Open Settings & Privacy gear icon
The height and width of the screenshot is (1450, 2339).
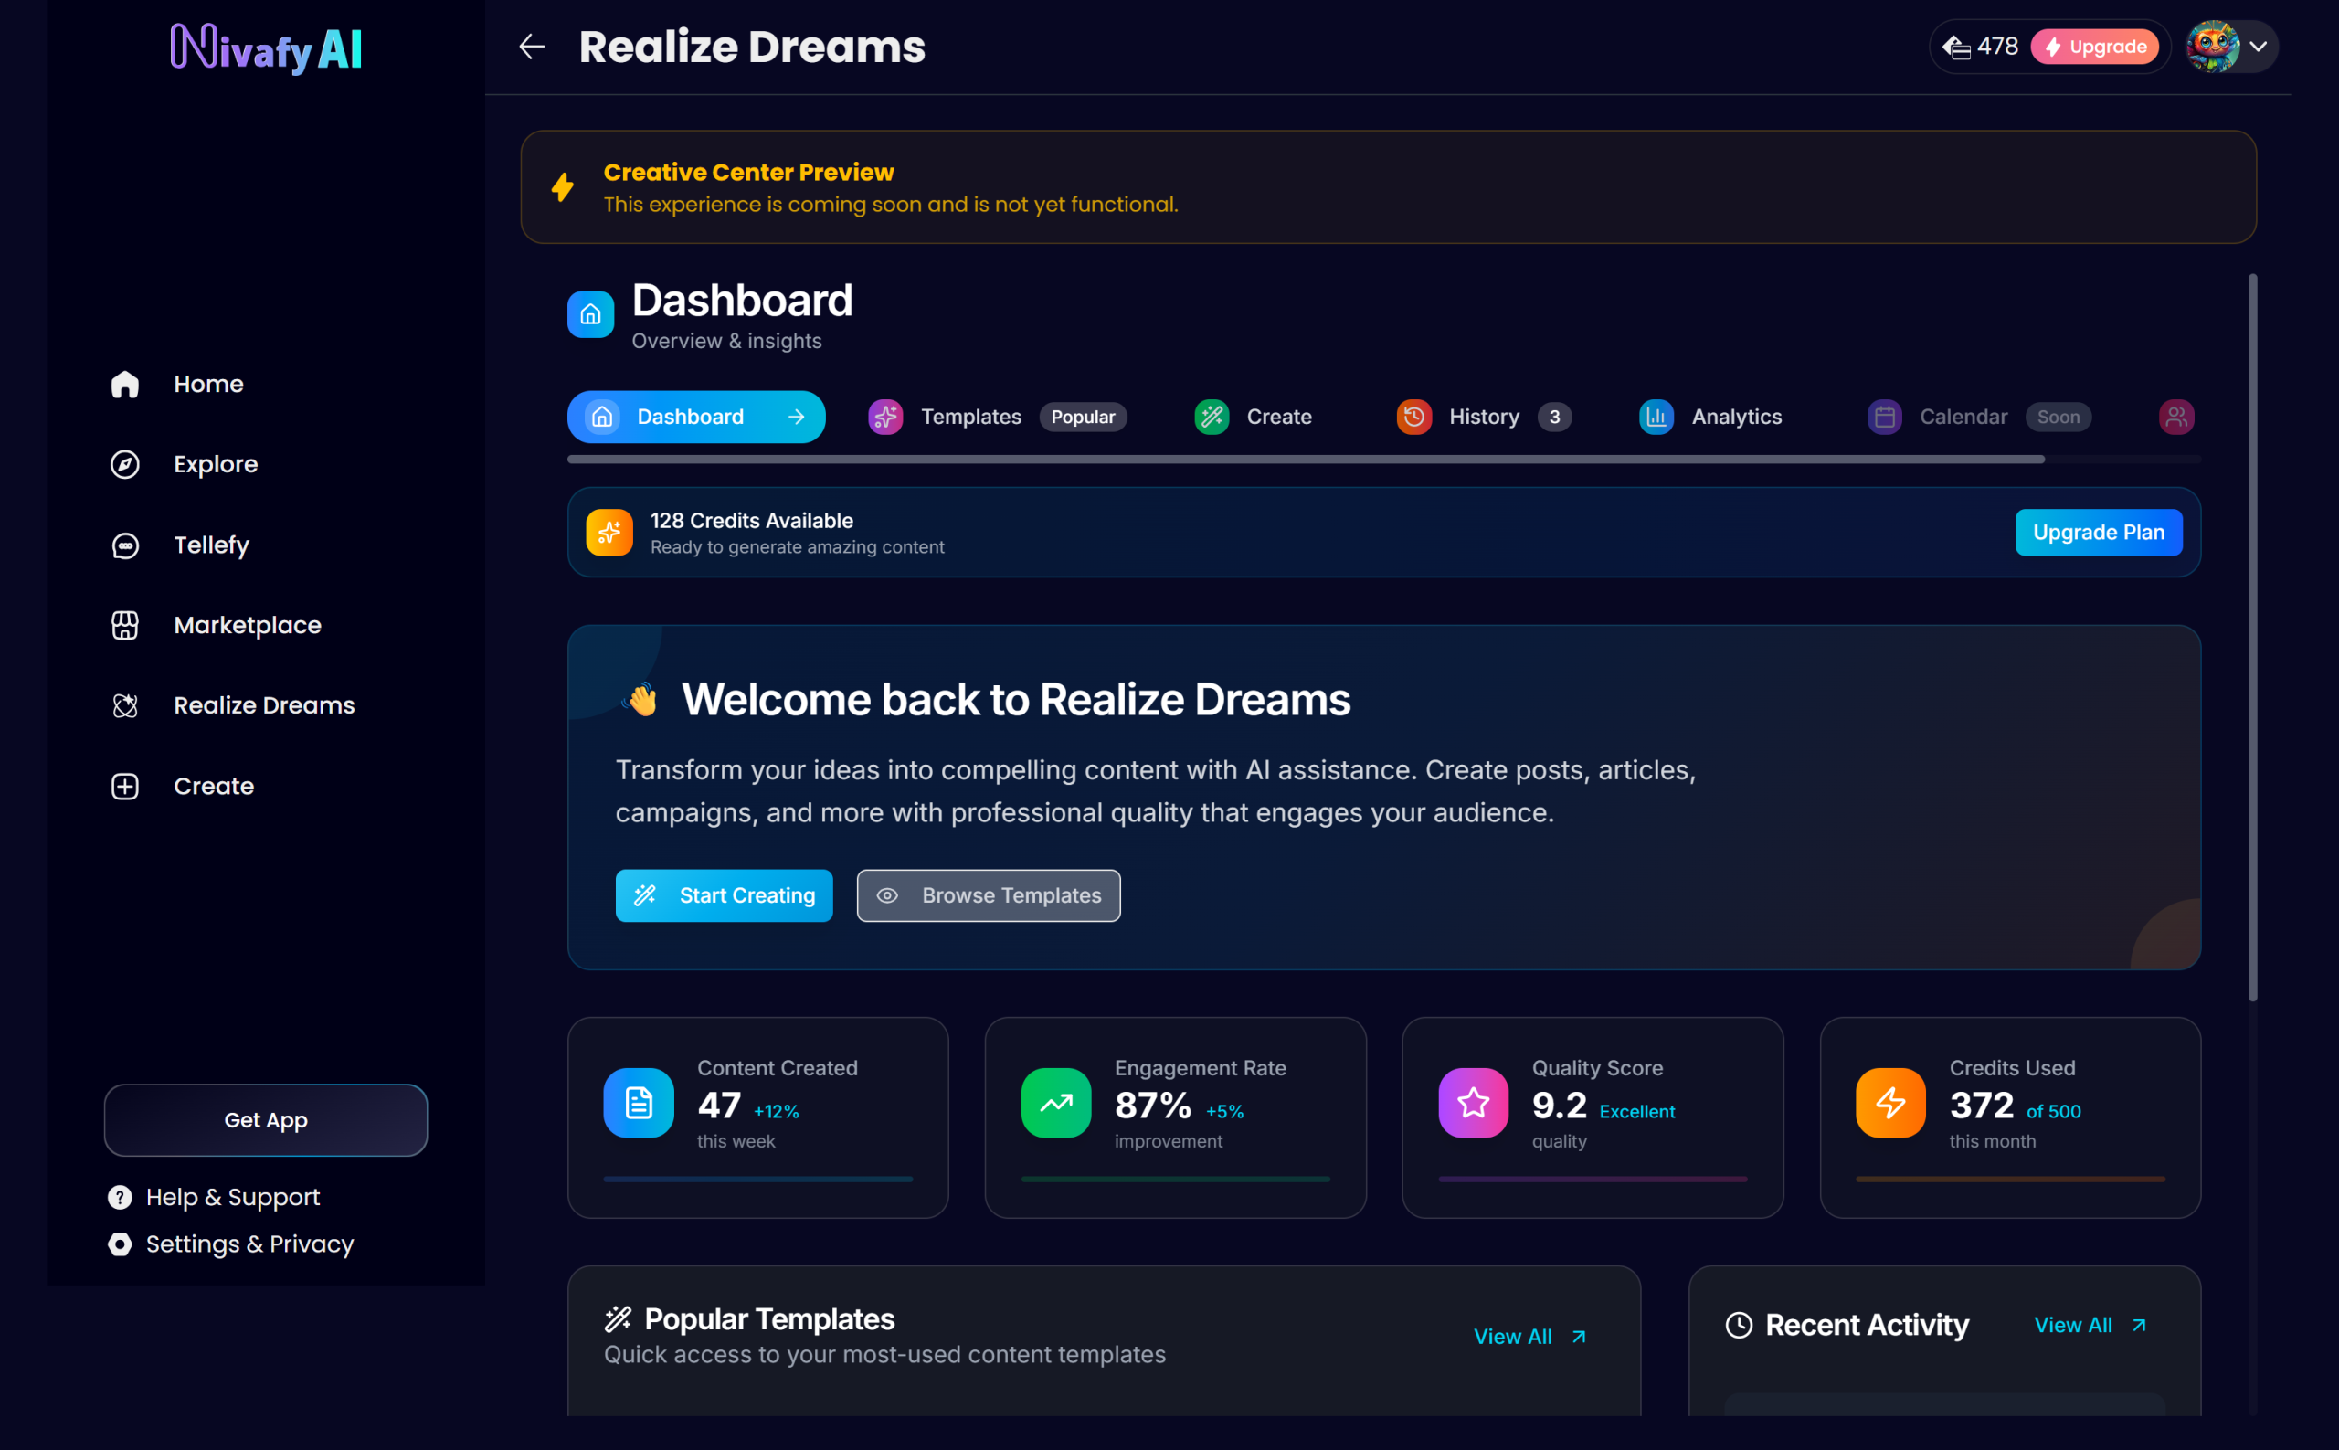120,1244
